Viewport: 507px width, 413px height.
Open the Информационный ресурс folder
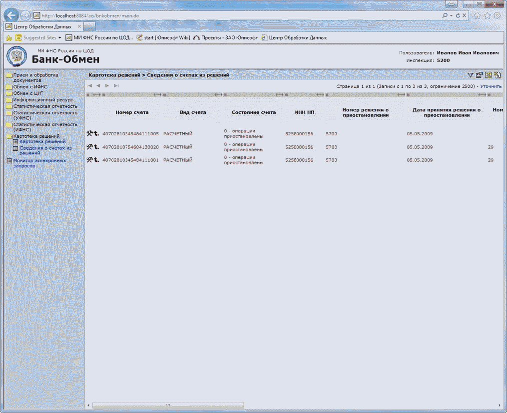tap(43, 99)
